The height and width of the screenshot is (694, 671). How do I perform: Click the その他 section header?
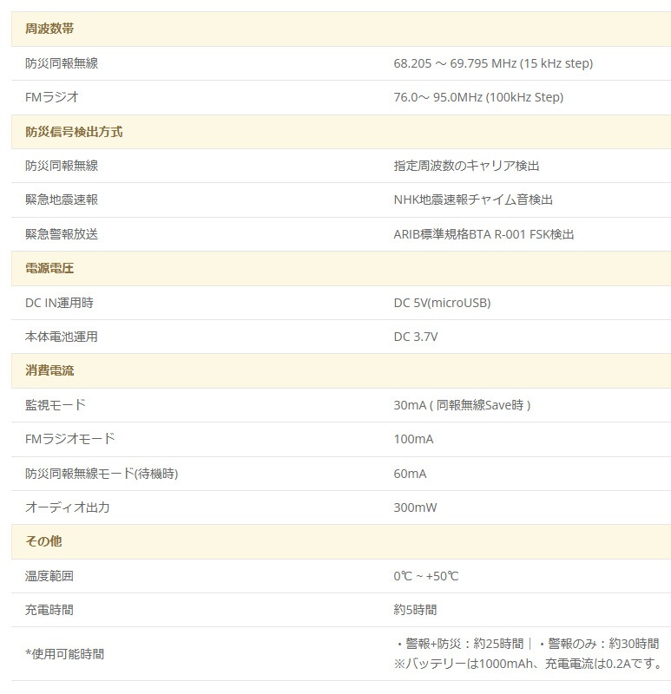coord(43,541)
